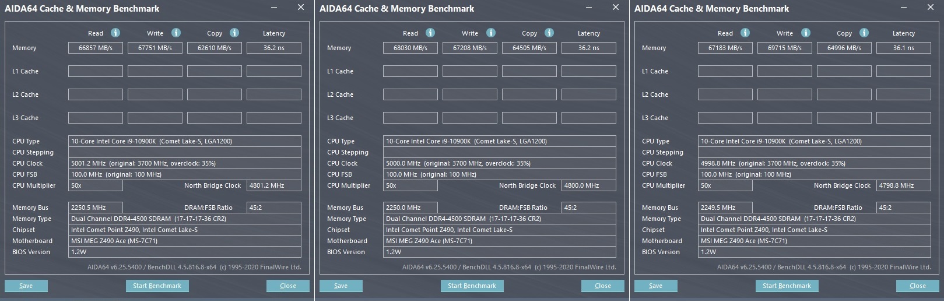The image size is (944, 302).
Task: Click Read info icon in right window
Action: [745, 33]
